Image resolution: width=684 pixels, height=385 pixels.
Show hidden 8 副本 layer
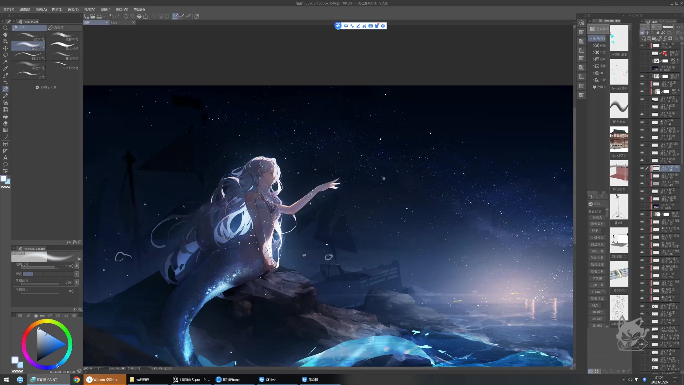click(642, 69)
